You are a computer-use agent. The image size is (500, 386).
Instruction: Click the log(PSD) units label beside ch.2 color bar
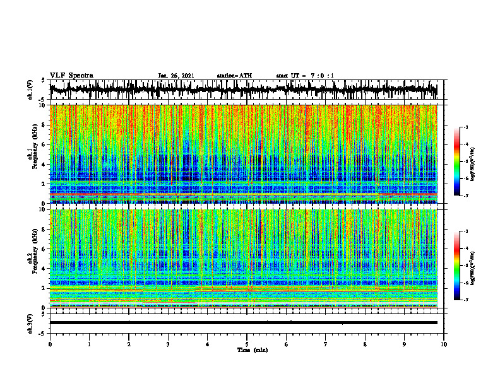click(x=473, y=268)
